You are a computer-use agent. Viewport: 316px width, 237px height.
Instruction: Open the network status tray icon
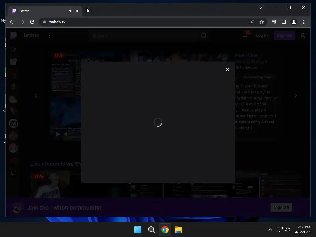click(280, 230)
